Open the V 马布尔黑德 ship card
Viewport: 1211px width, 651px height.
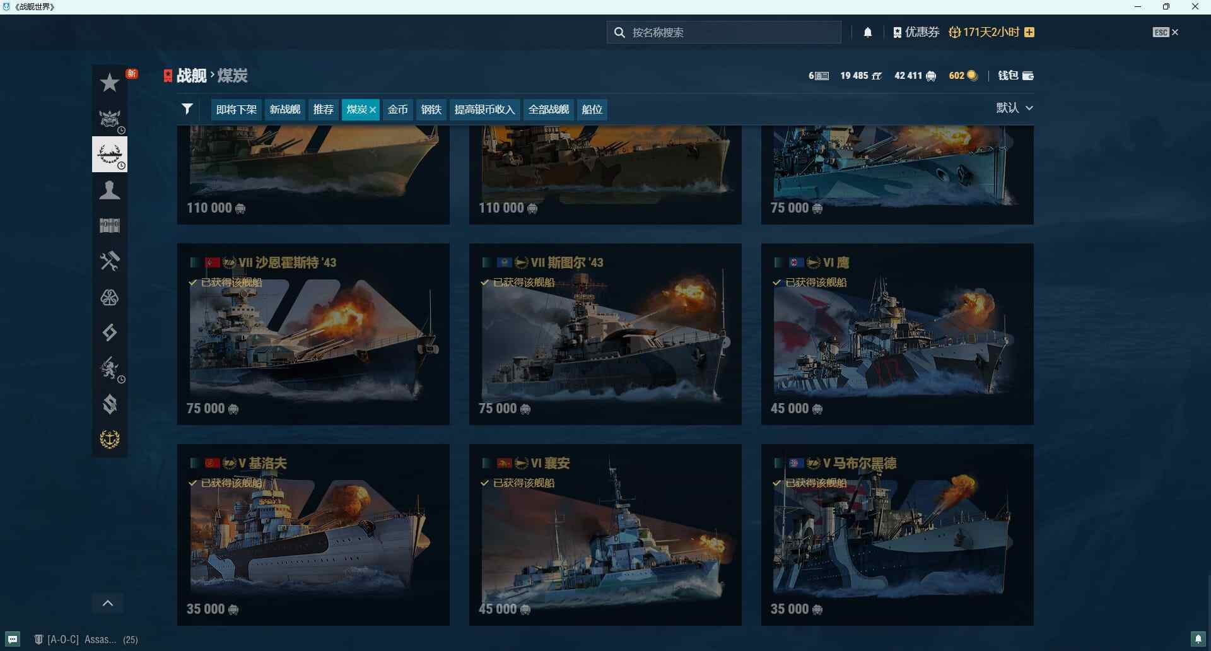tap(898, 535)
